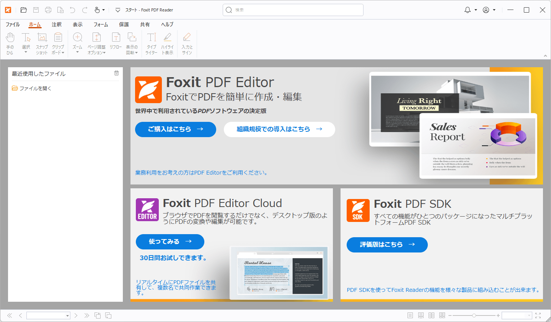Open the 入力とサイン fill and sign tool
Image resolution: width=551 pixels, height=322 pixels.
(187, 44)
